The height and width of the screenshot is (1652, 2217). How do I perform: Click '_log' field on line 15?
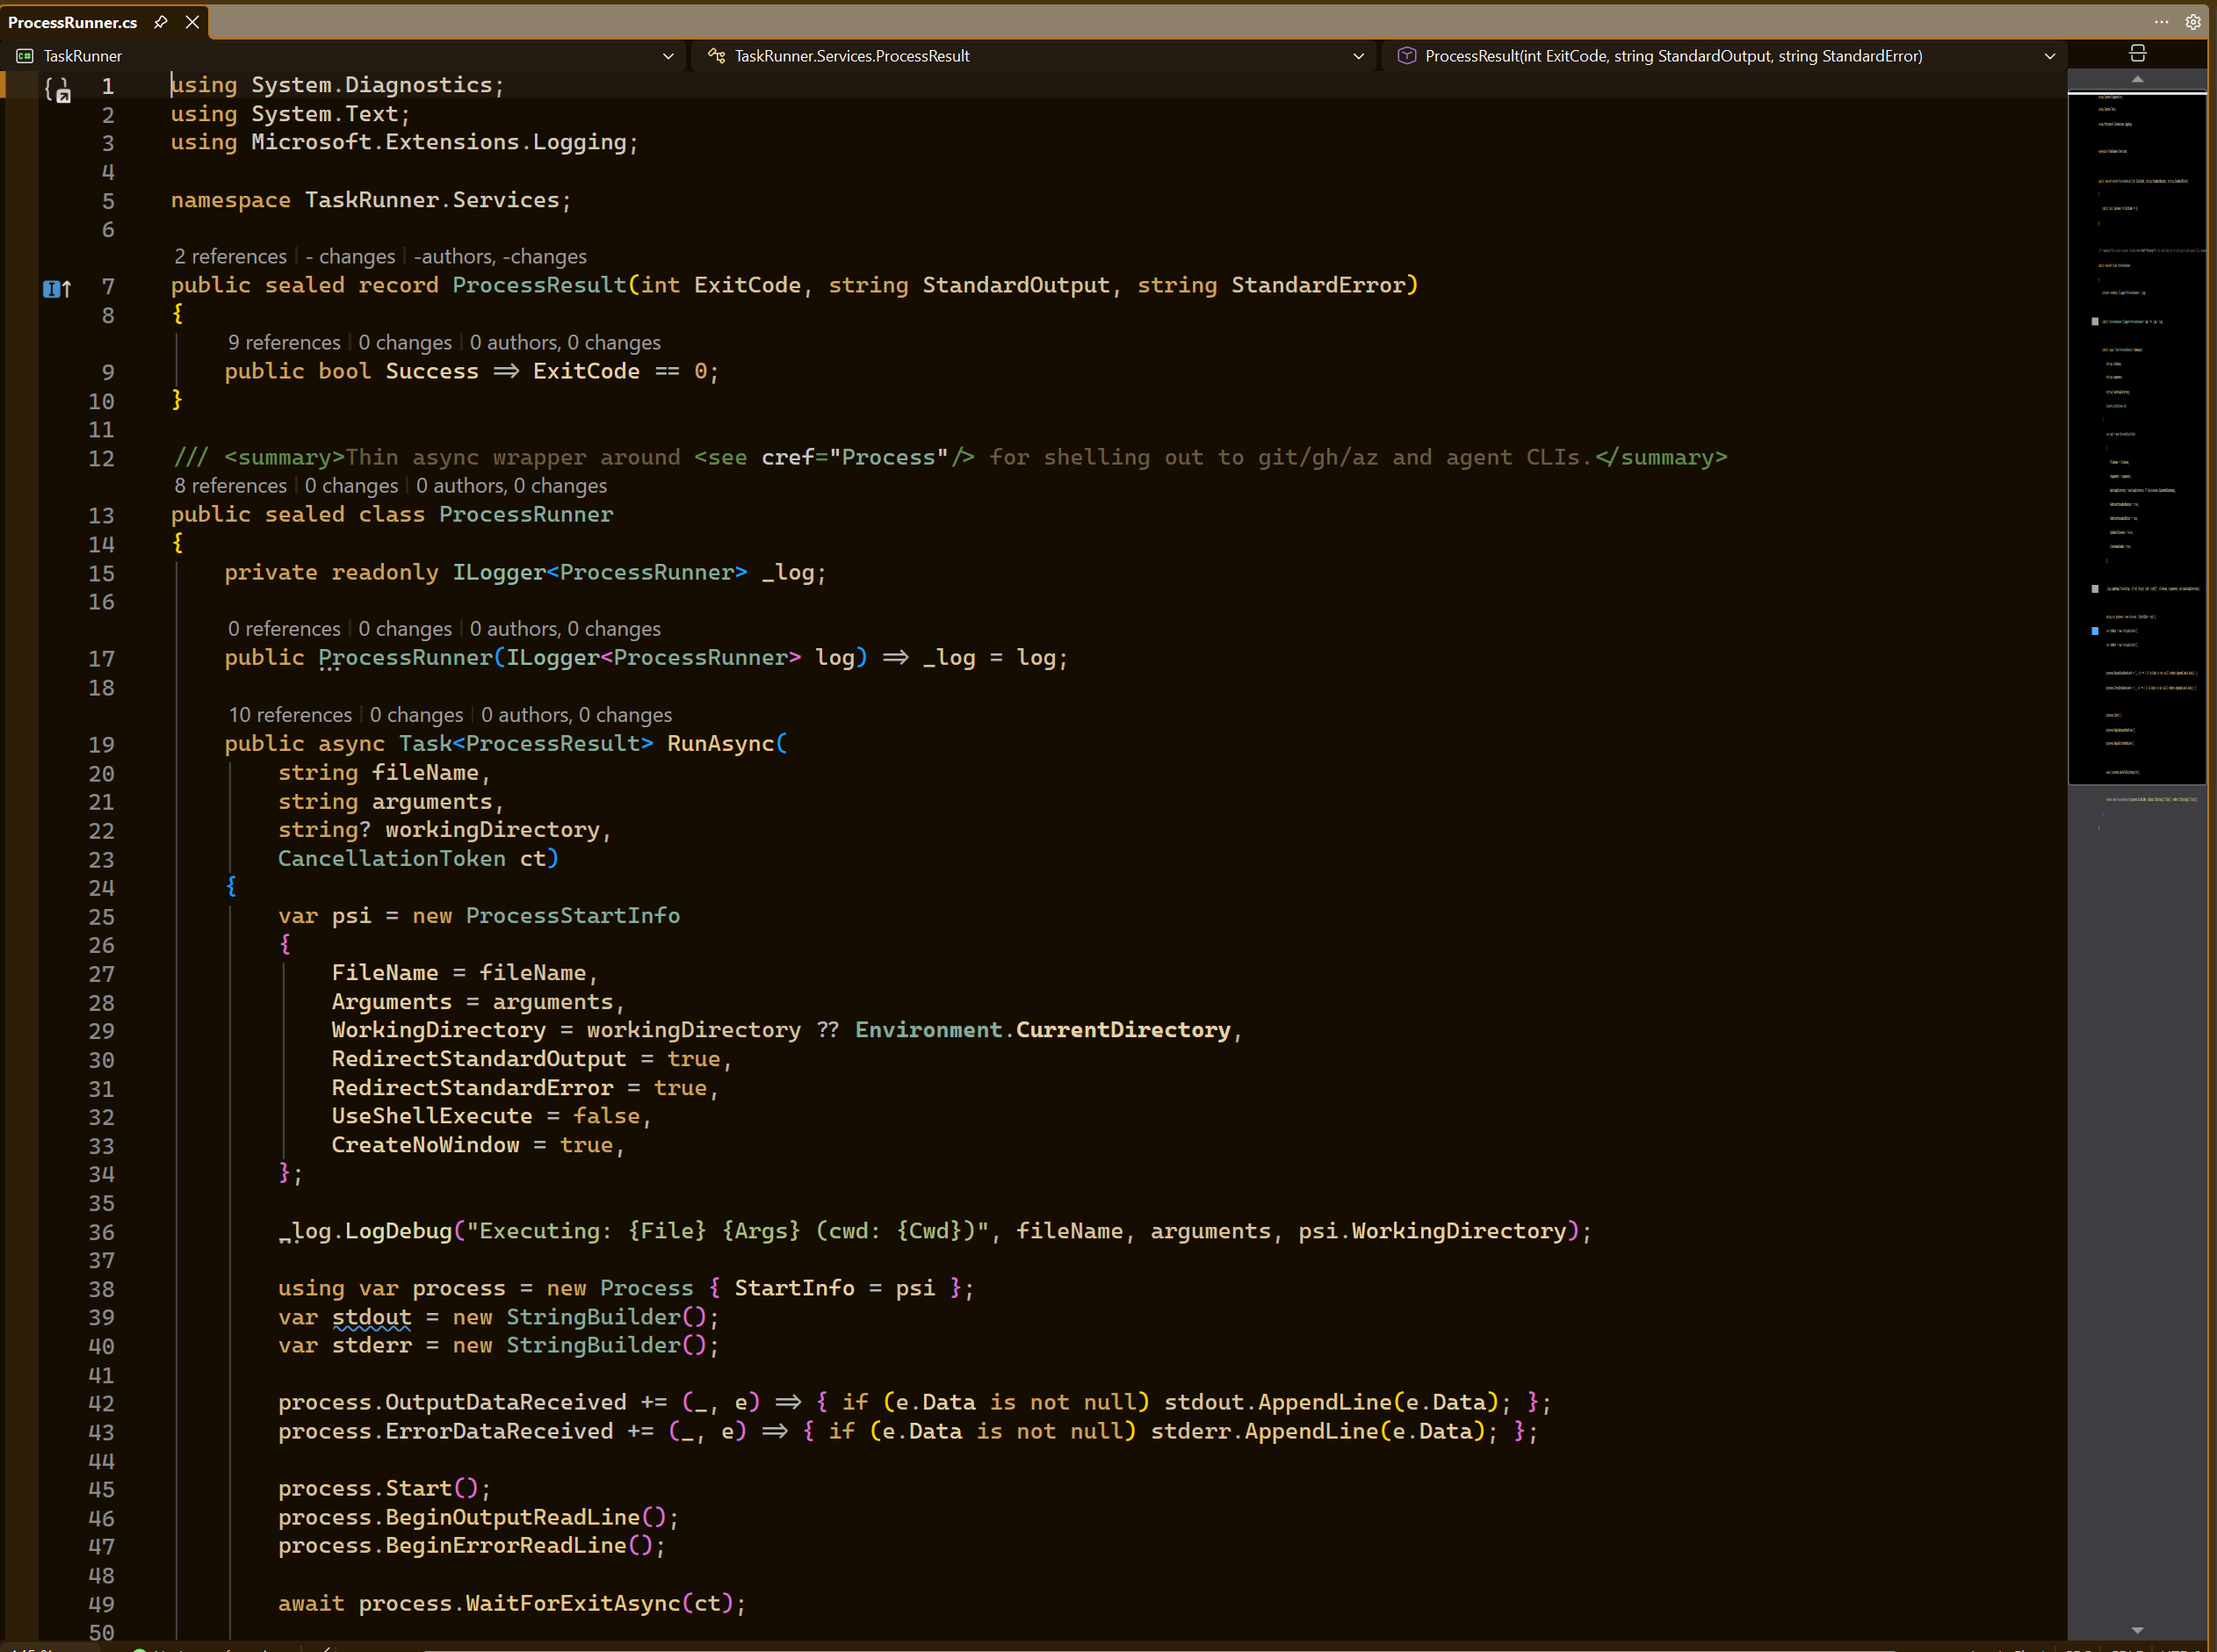788,573
